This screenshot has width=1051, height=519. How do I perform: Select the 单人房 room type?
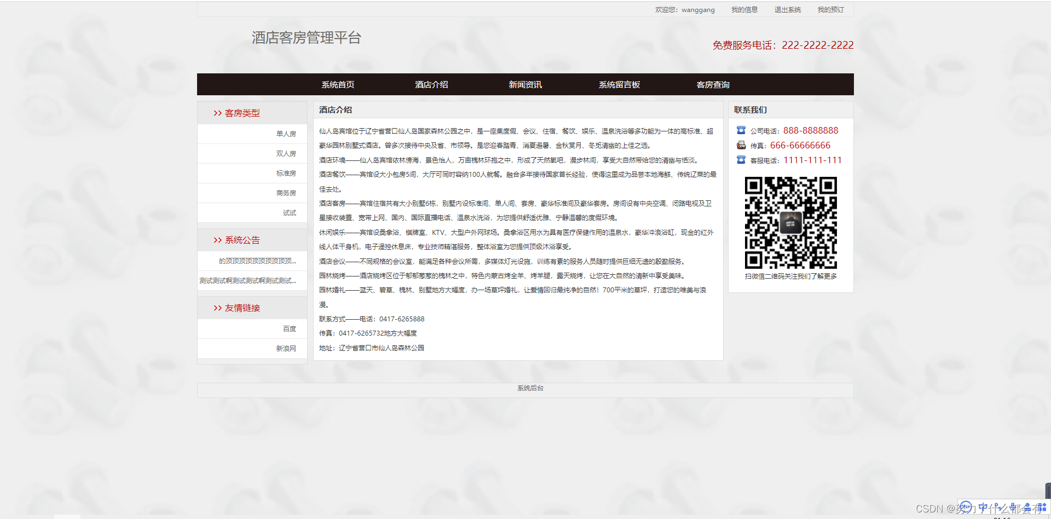tap(286, 134)
